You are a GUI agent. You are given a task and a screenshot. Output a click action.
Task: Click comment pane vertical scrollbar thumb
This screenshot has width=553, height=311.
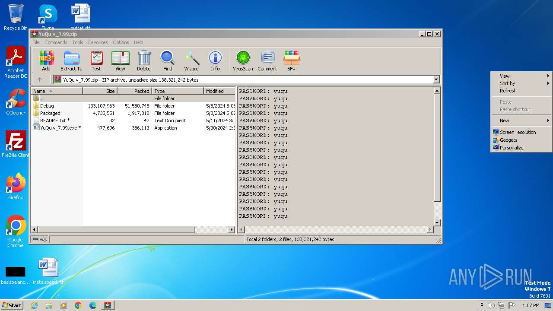tap(437, 148)
